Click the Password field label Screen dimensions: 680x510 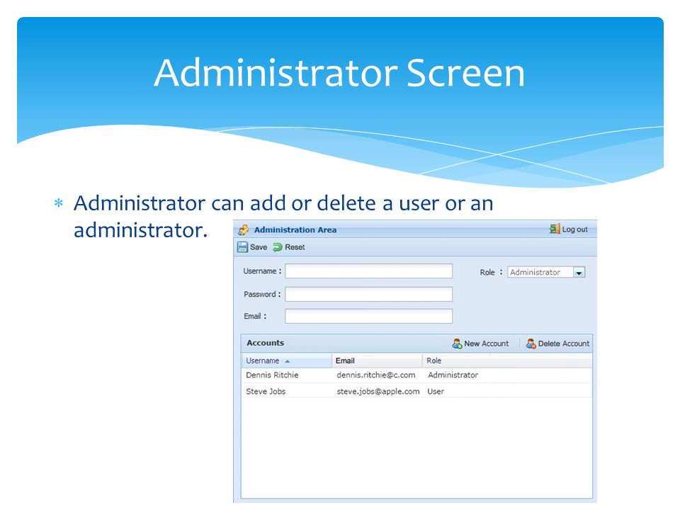(x=262, y=295)
